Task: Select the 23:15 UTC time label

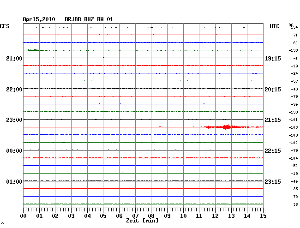Action: tap(273, 181)
